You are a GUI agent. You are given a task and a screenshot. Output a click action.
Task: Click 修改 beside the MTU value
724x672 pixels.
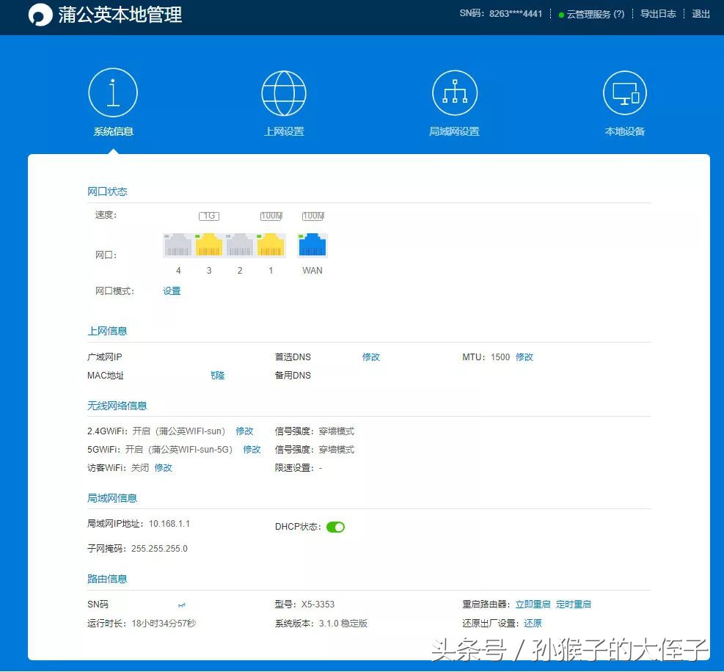525,357
